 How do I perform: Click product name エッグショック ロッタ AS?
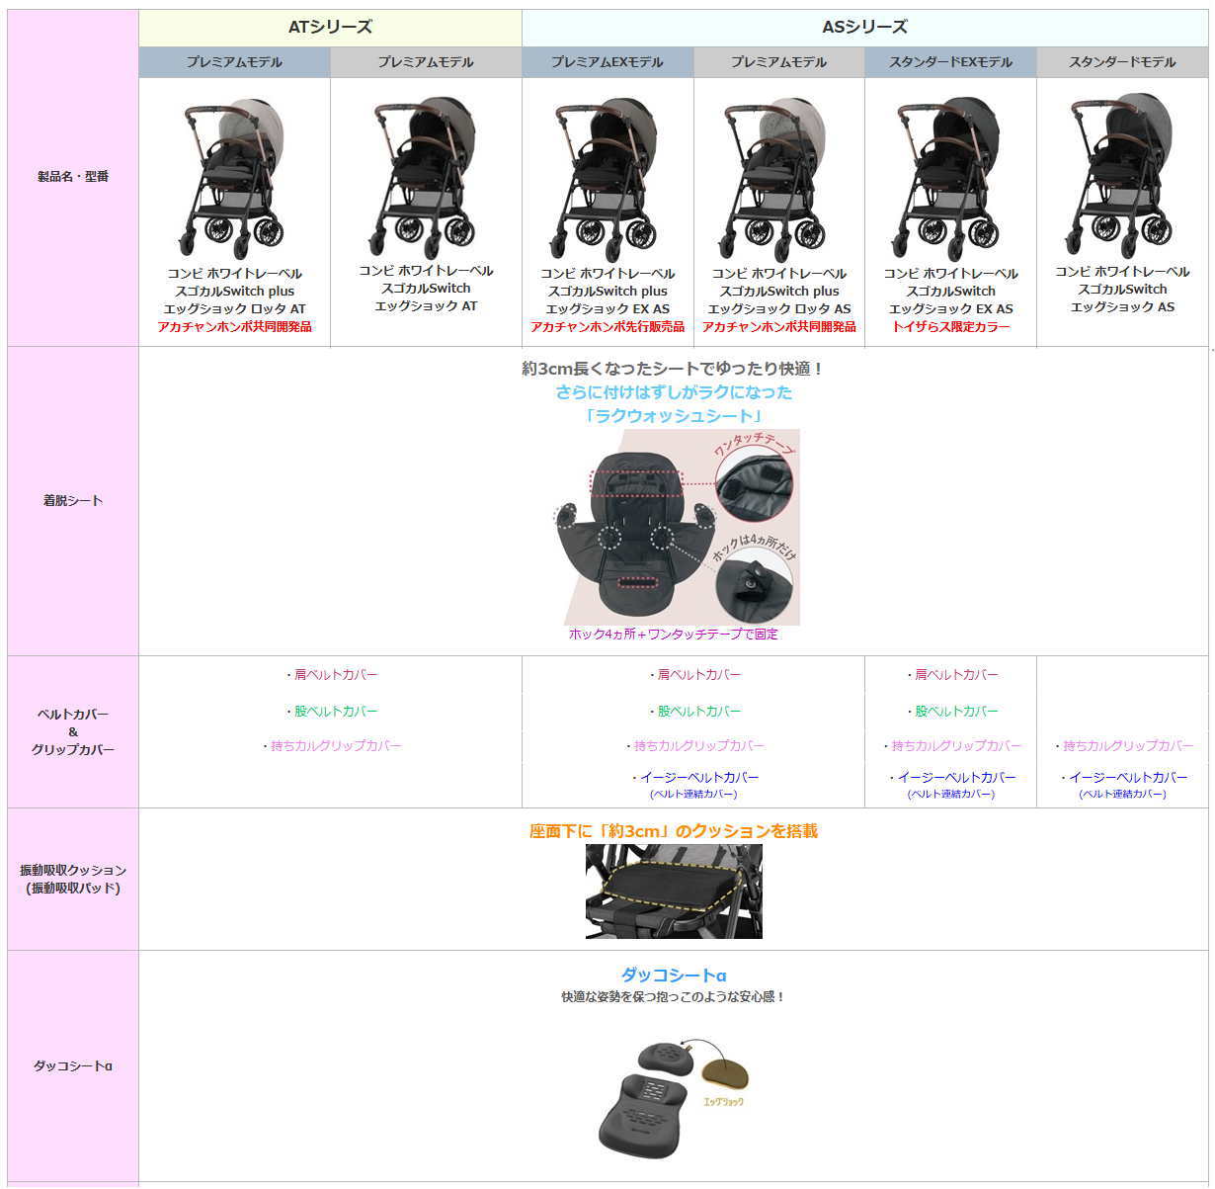(x=778, y=308)
